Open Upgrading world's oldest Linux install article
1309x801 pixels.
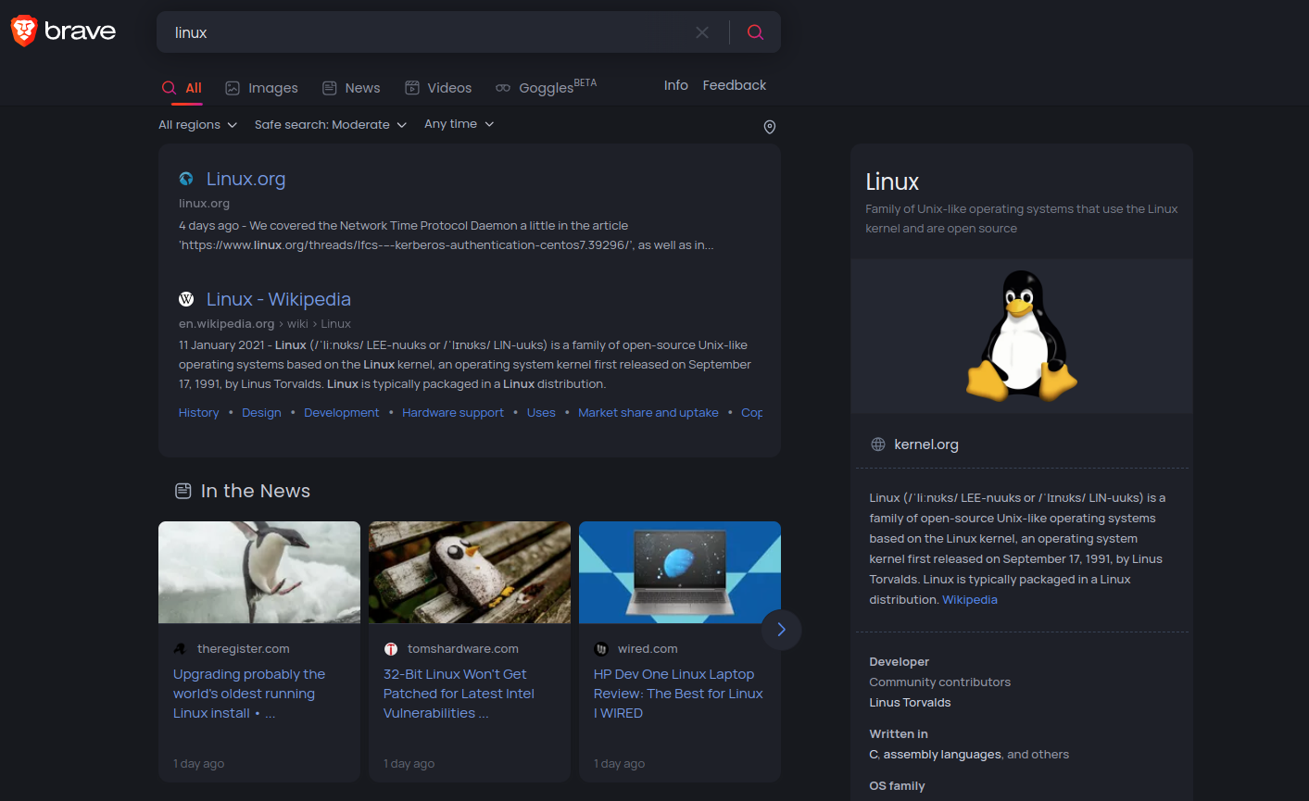click(249, 694)
